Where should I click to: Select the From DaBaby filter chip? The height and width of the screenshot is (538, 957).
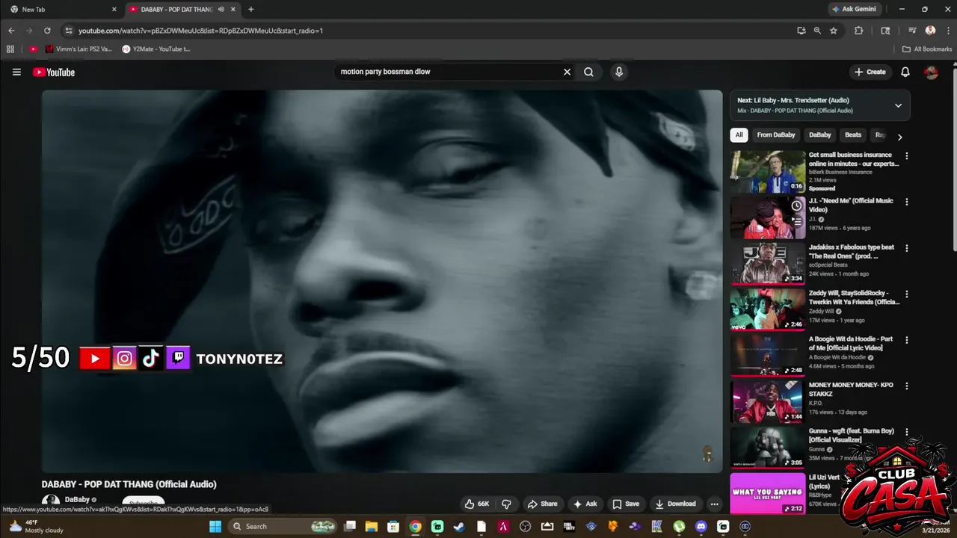coord(775,135)
